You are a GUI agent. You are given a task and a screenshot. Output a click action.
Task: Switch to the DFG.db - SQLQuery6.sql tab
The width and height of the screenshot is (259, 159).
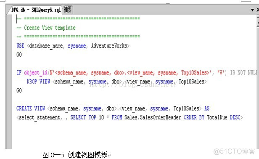tap(36, 10)
